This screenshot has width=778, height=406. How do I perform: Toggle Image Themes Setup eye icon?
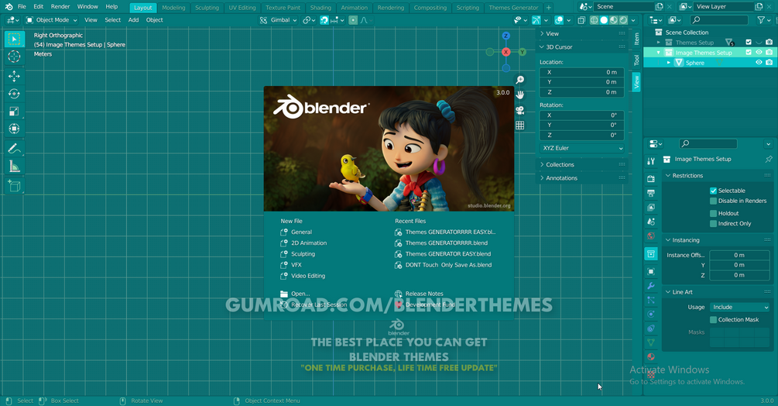[759, 52]
